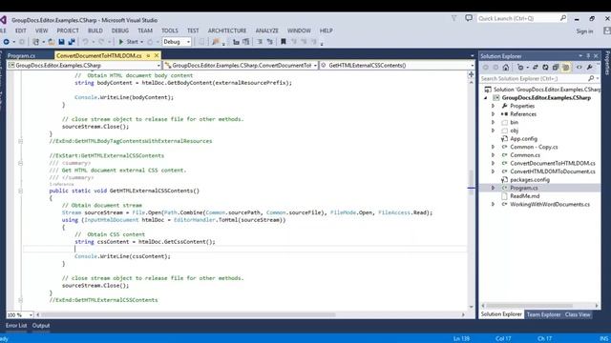Open the ARCHITECTURE menu

tap(227, 30)
